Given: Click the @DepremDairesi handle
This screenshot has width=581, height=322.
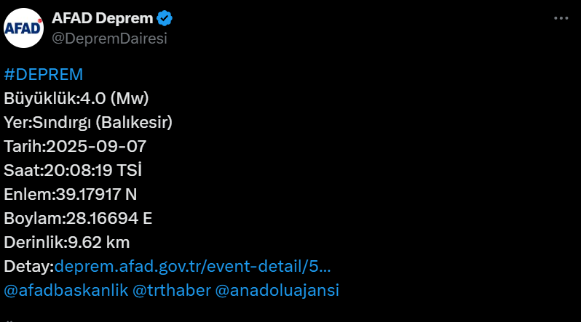Looking at the screenshot, I should point(108,39).
